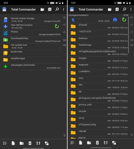134x149 pixels.
Task: Tap select/unselect icon in right bottom bar
Action: [72, 143]
